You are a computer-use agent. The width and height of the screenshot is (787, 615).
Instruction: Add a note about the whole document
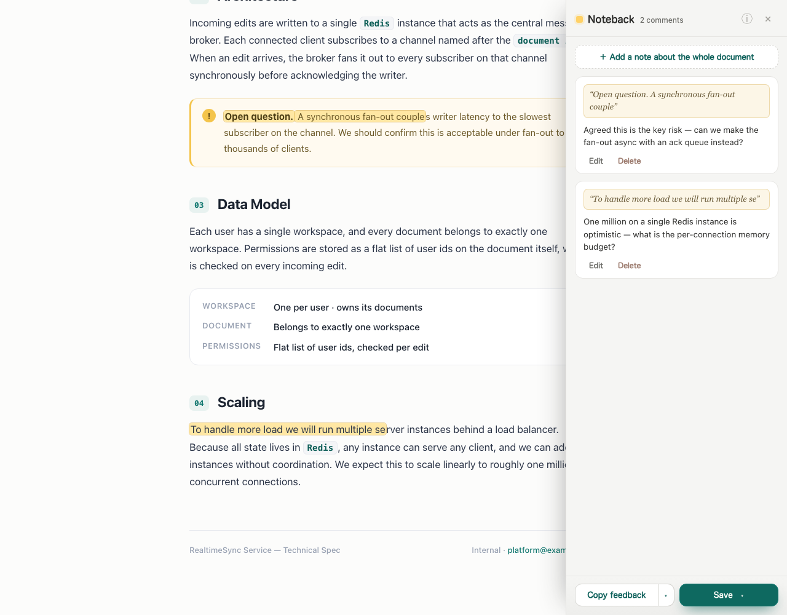pyautogui.click(x=676, y=57)
